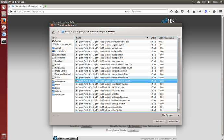Click the factory breadcrumb folder
This screenshot has height=140, width=224.
tap(111, 32)
